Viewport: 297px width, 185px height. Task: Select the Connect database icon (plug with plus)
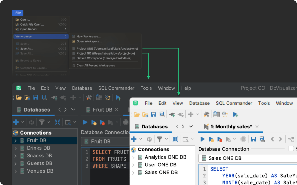pyautogui.click(x=172, y=114)
